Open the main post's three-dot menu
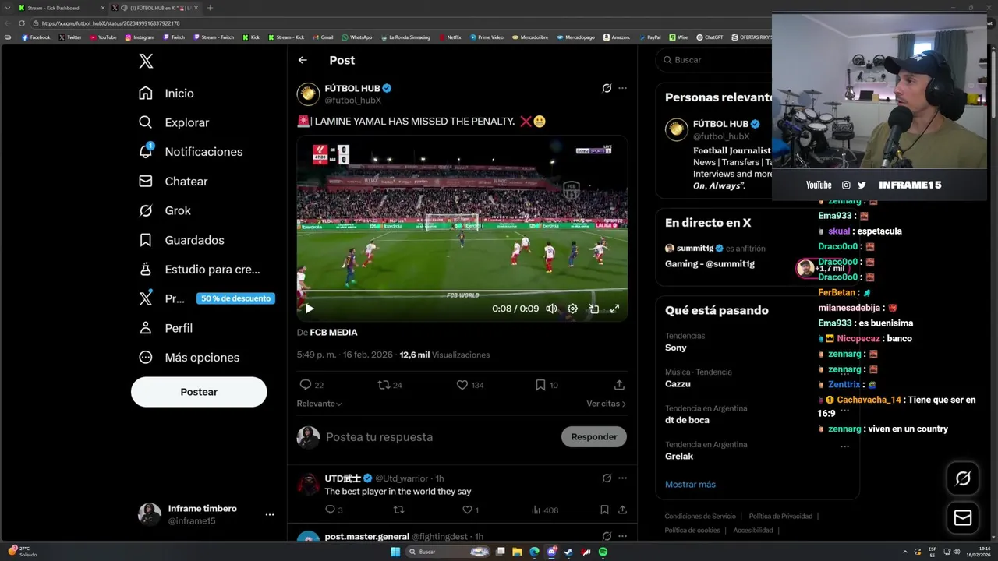 click(622, 88)
